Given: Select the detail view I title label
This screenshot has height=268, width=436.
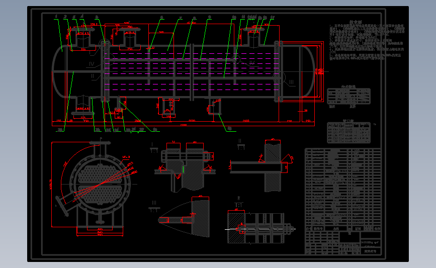Looking at the screenshot, I should [152, 144].
